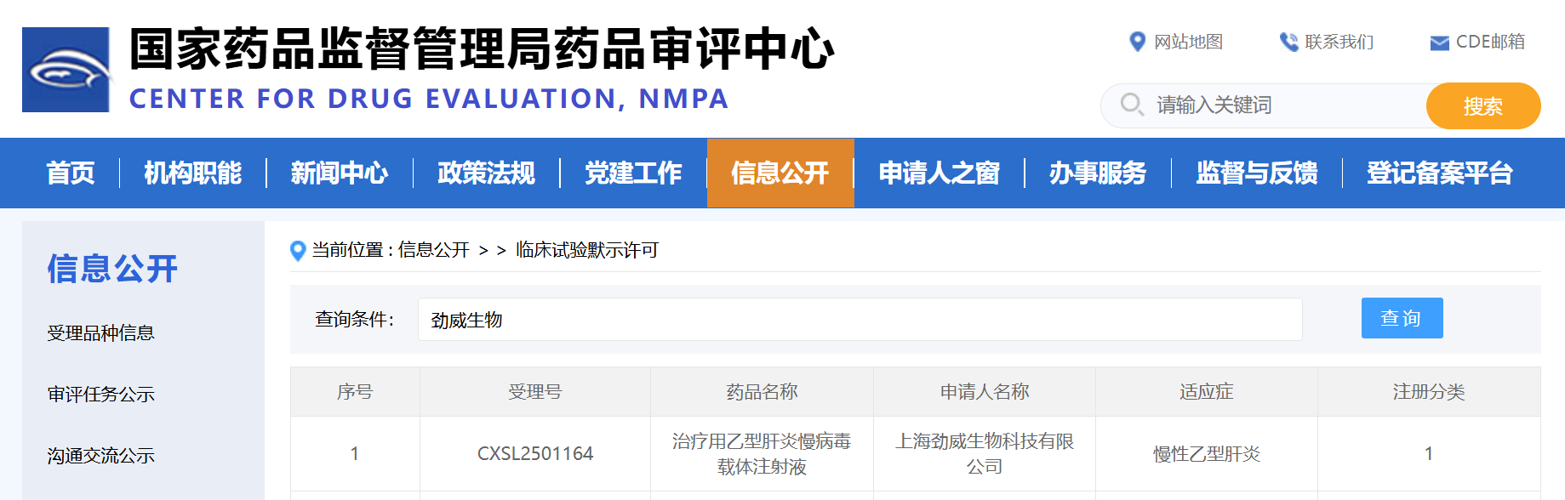Screen dimensions: 1565x500
Task: Click drug name 治疗用乙型肝炎慢病毒载体注射液
Action: click(762, 454)
